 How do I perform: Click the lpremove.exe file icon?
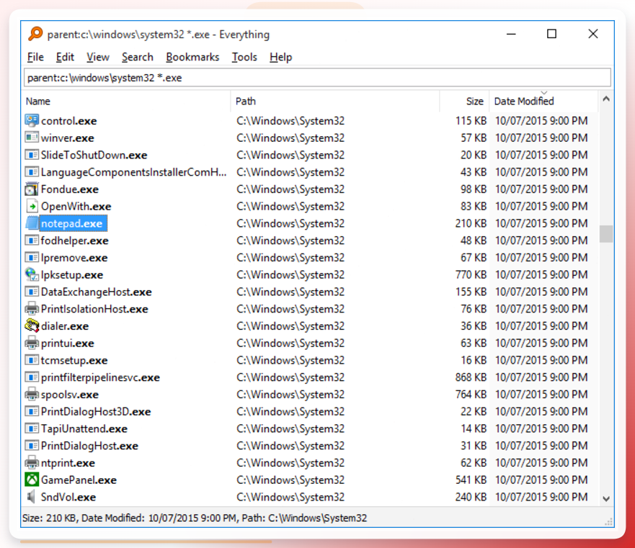pos(32,257)
